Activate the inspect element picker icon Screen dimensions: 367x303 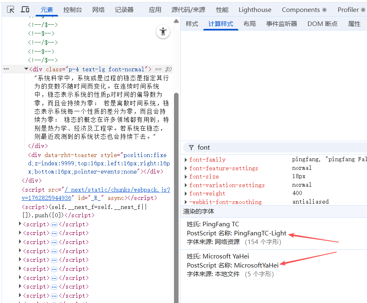(x=11, y=9)
